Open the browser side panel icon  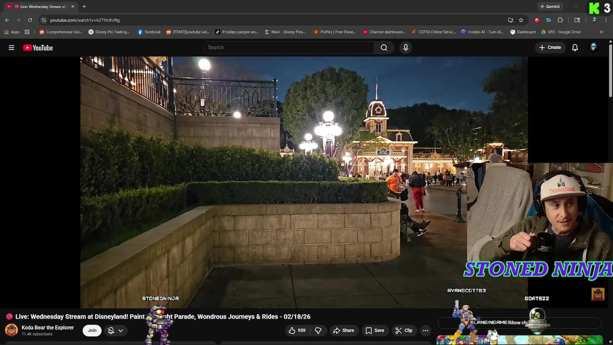577,20
